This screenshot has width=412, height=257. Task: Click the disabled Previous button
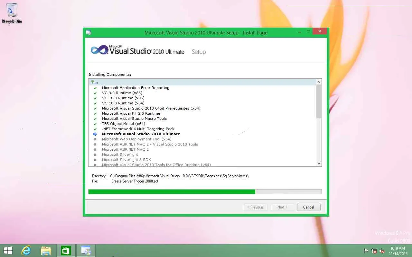click(256, 207)
